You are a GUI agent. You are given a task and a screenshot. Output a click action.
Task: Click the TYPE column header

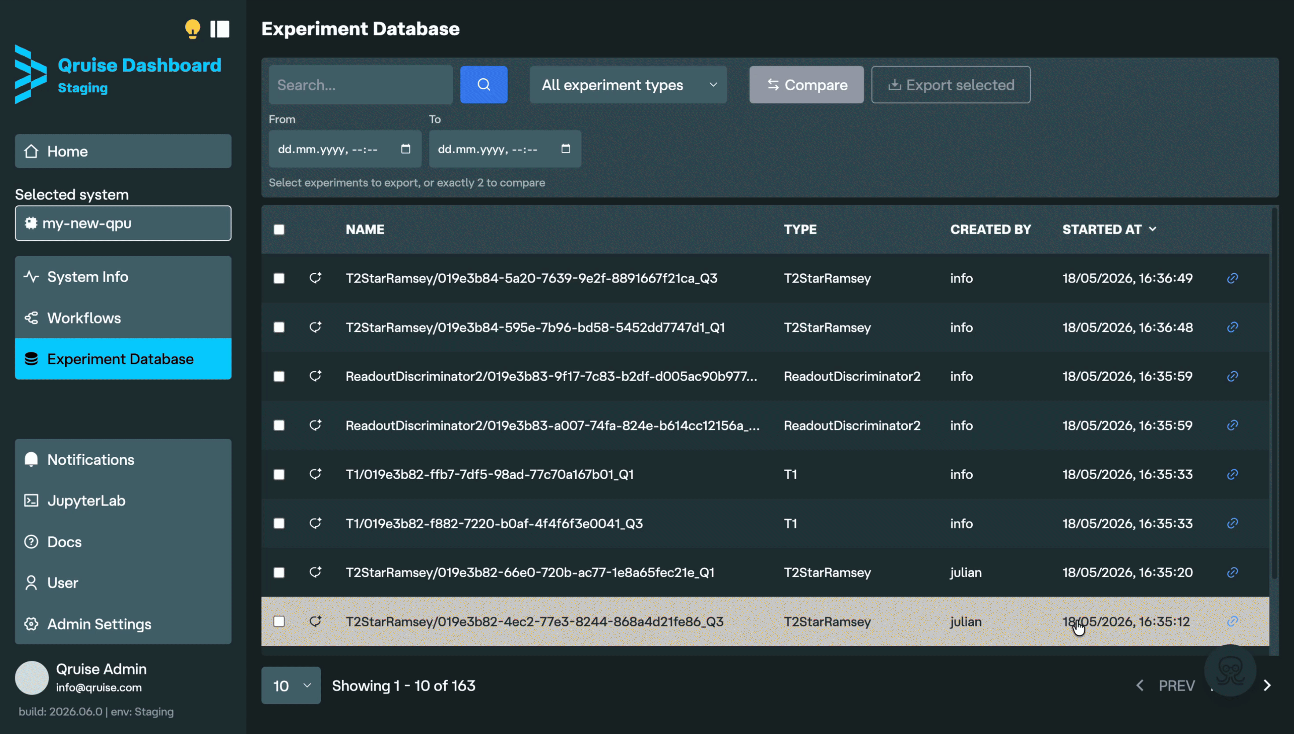(x=800, y=229)
